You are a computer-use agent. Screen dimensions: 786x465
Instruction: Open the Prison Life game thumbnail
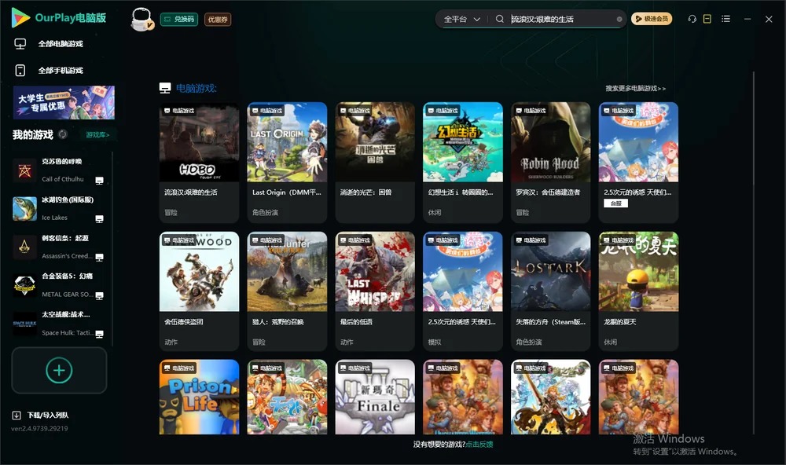coord(199,397)
